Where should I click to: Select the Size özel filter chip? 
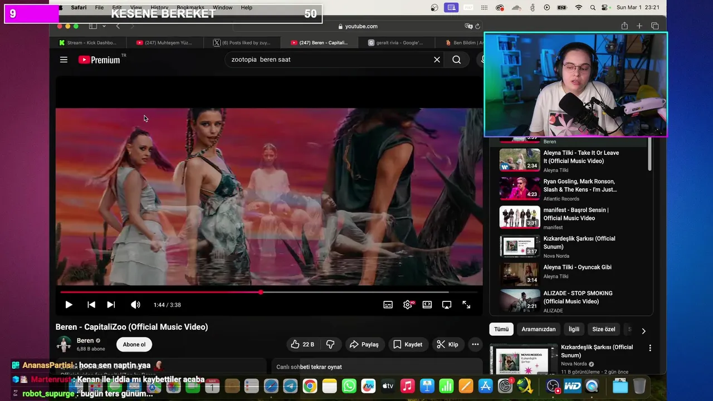tap(604, 329)
